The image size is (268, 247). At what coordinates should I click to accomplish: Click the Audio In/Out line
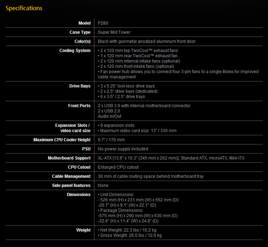[x=110, y=116]
